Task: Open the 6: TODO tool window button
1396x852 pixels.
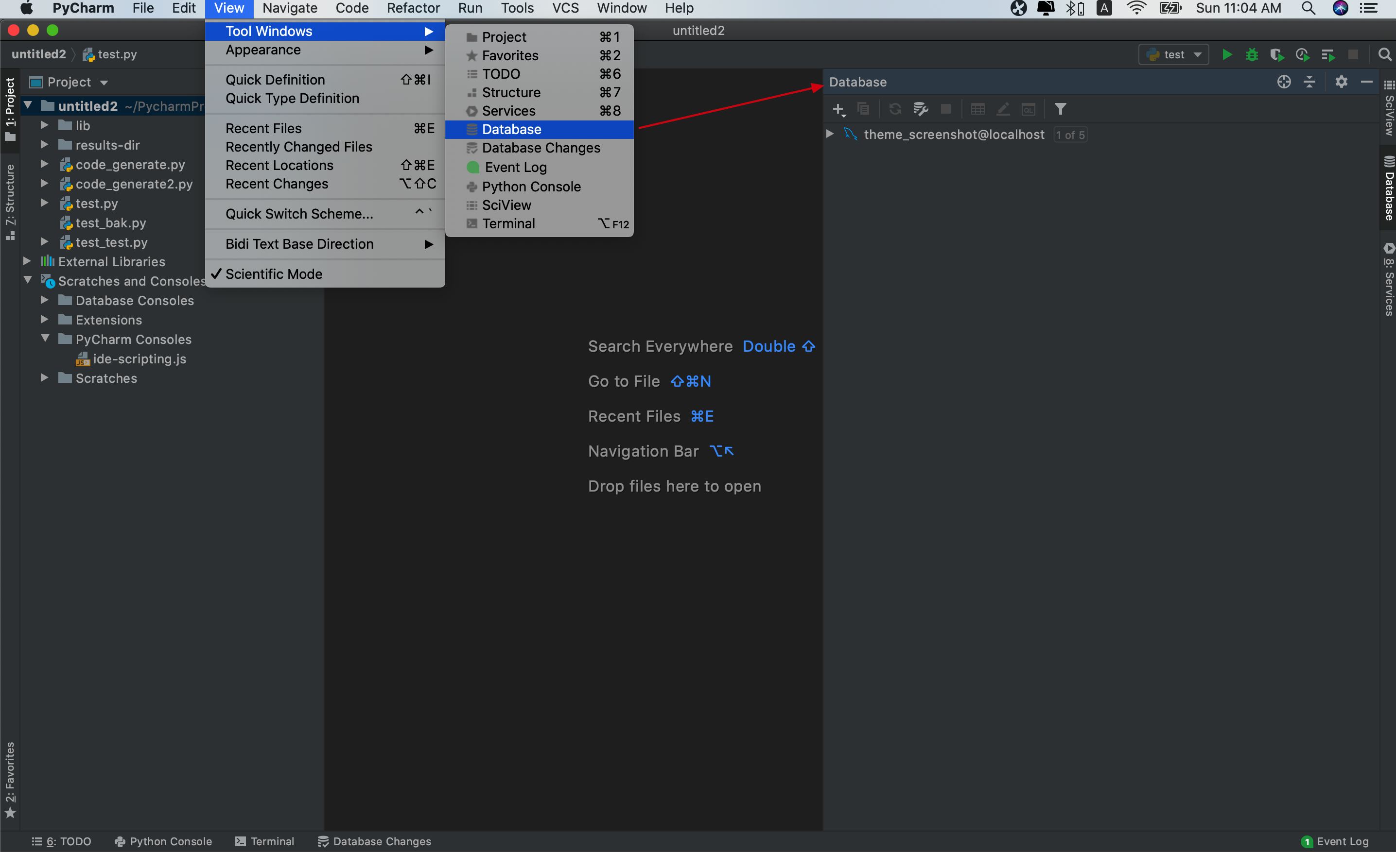Action: 61,841
